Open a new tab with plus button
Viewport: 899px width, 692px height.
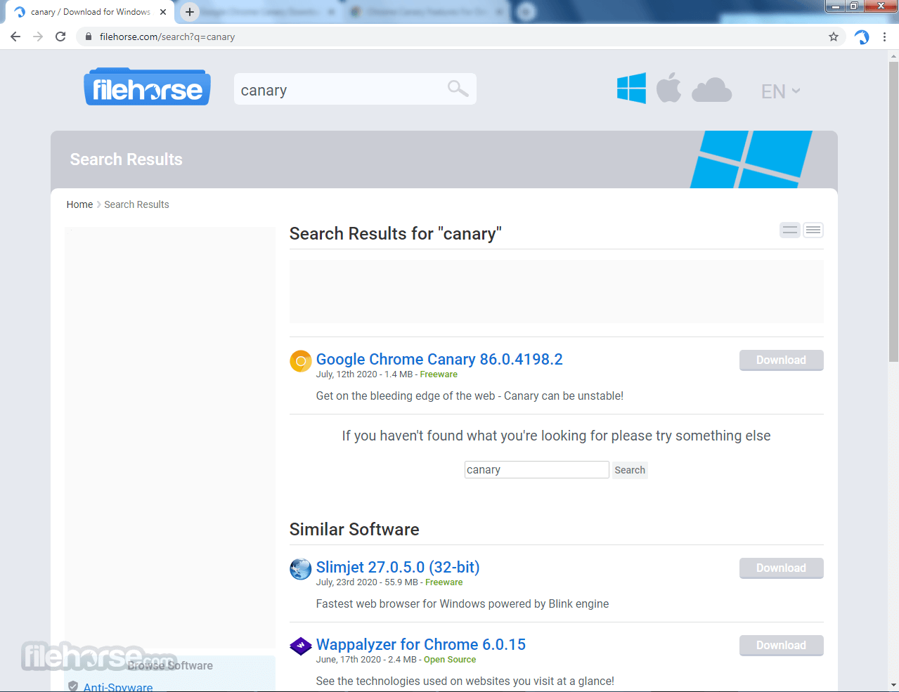click(190, 12)
